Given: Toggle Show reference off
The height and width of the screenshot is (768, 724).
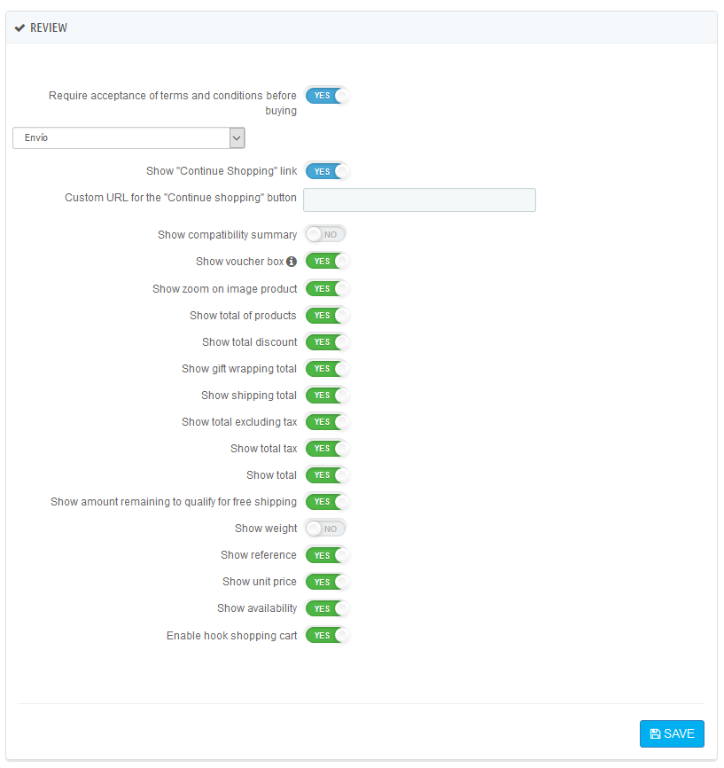Looking at the screenshot, I should tap(327, 555).
